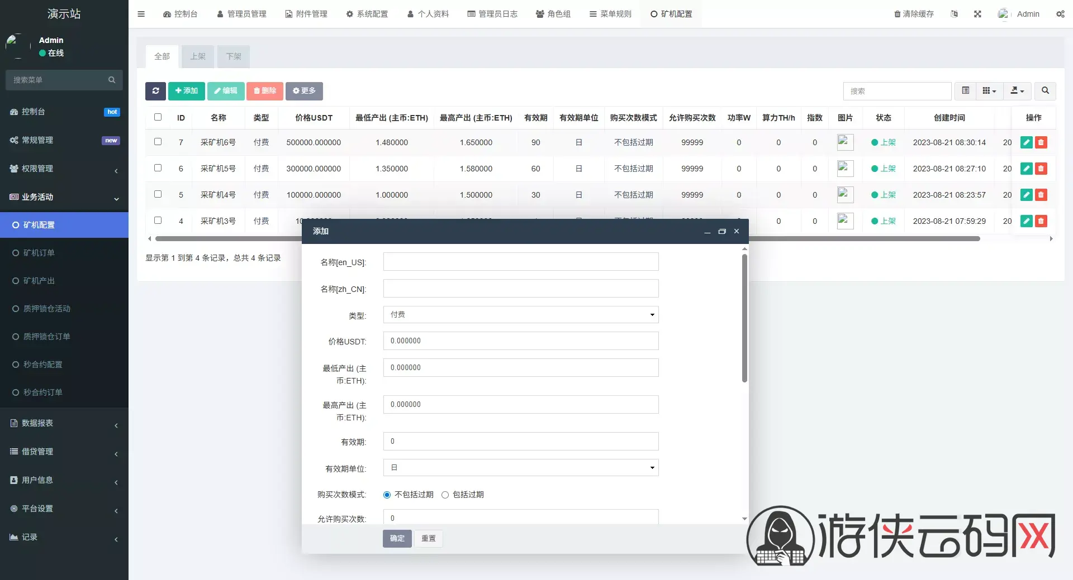
Task: Open the top-right settings gears icon
Action: [1060, 14]
